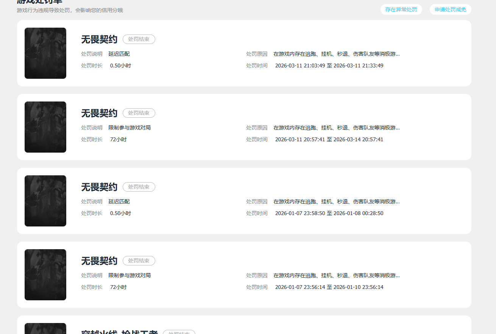The image size is (496, 334).
Task: Click the second card's game cover image
Action: coord(45,127)
